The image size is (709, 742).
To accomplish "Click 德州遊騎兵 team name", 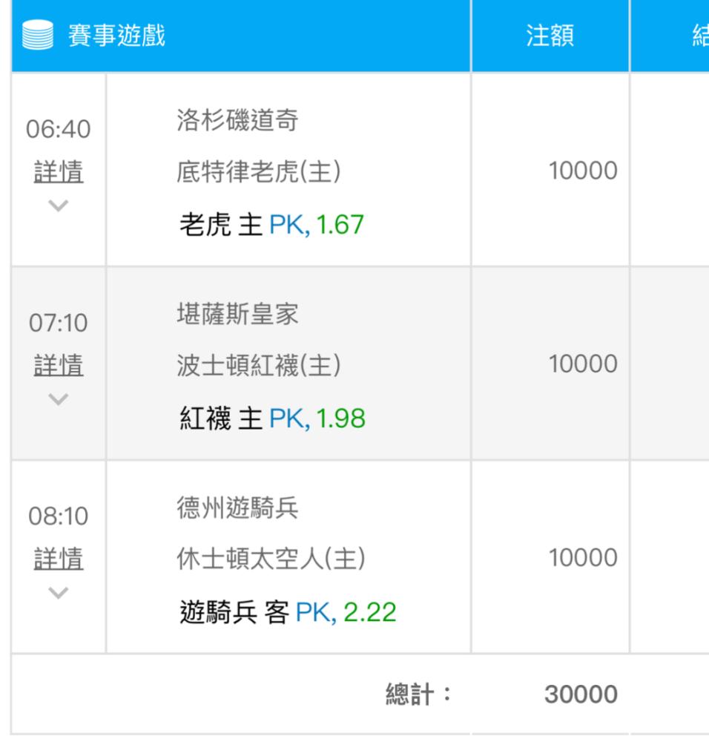I will [x=237, y=508].
